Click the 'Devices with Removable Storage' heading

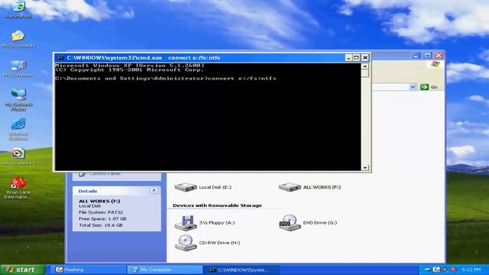click(217, 205)
